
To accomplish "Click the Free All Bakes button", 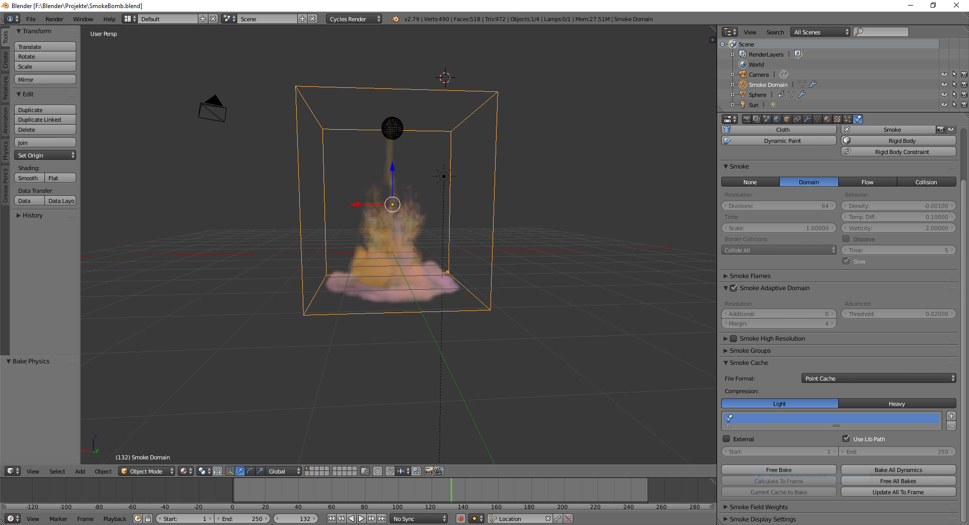I will click(x=898, y=481).
